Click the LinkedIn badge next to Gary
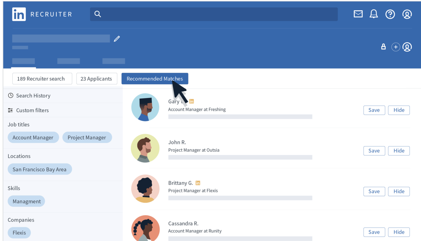 191,101
